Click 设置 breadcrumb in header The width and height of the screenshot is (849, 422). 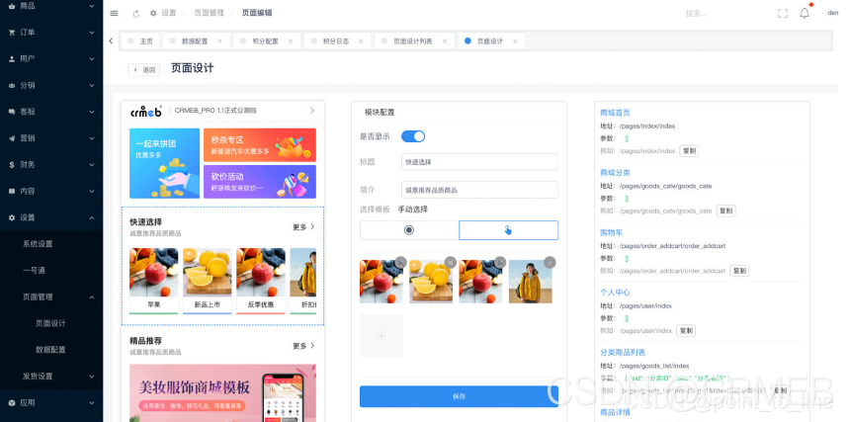168,13
